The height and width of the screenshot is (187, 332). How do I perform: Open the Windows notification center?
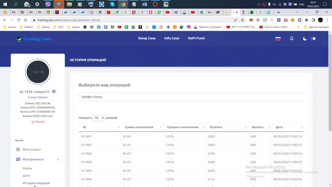point(325,4)
